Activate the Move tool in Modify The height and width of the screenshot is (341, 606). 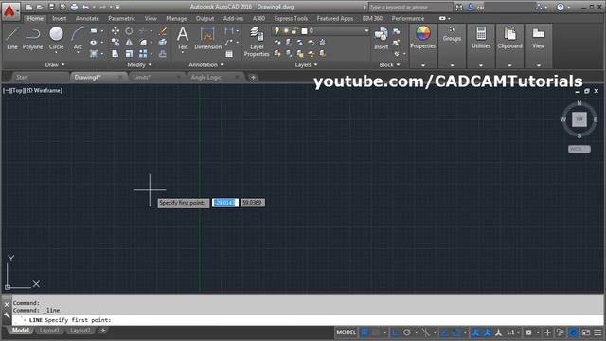116,31
